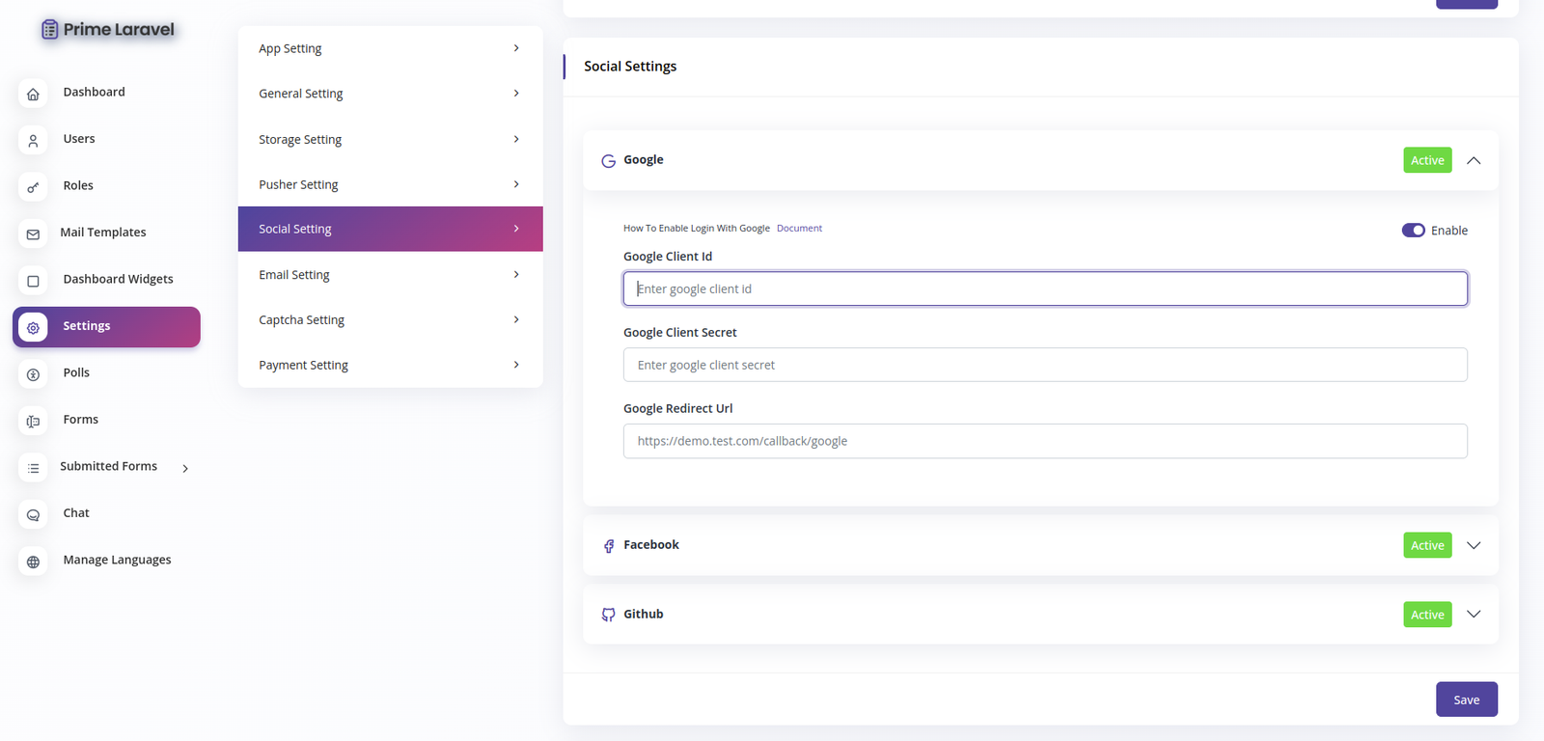Expand the Submitted Forms submenu

[185, 468]
